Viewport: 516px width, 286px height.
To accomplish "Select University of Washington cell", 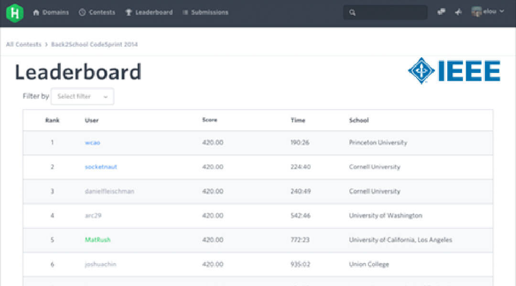I will click(386, 215).
